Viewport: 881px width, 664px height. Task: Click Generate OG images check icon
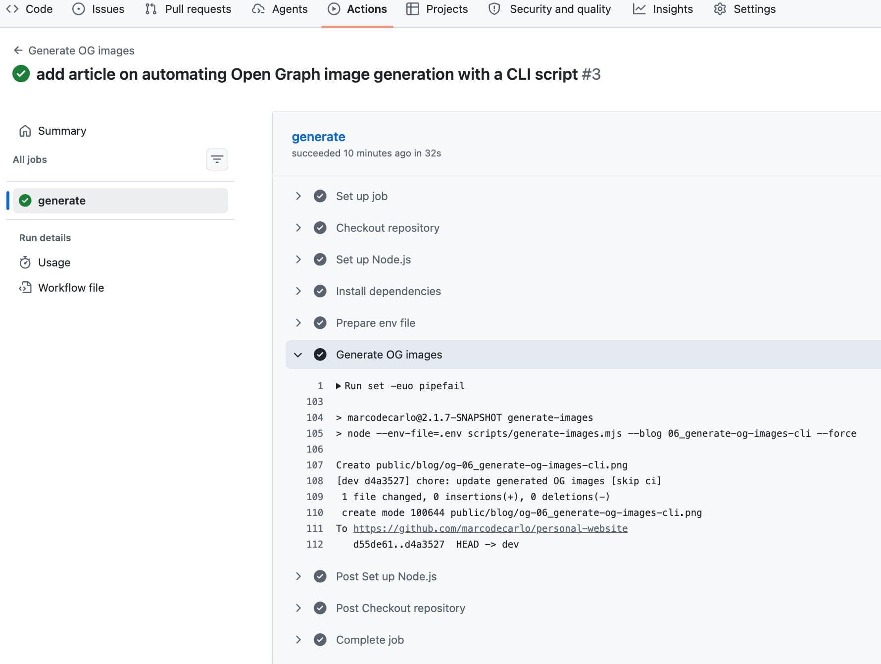coord(320,355)
